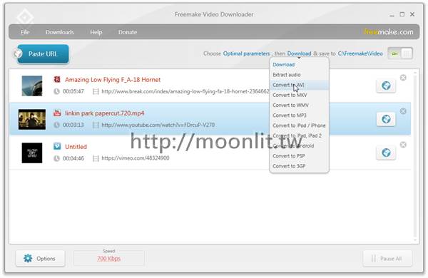This screenshot has height=278, width=428.
Task: Click film icon before youtube.com URL
Action: (96, 125)
